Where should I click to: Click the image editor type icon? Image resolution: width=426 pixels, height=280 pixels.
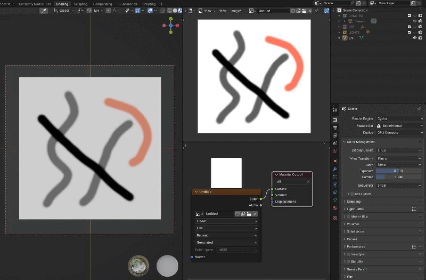(x=191, y=11)
